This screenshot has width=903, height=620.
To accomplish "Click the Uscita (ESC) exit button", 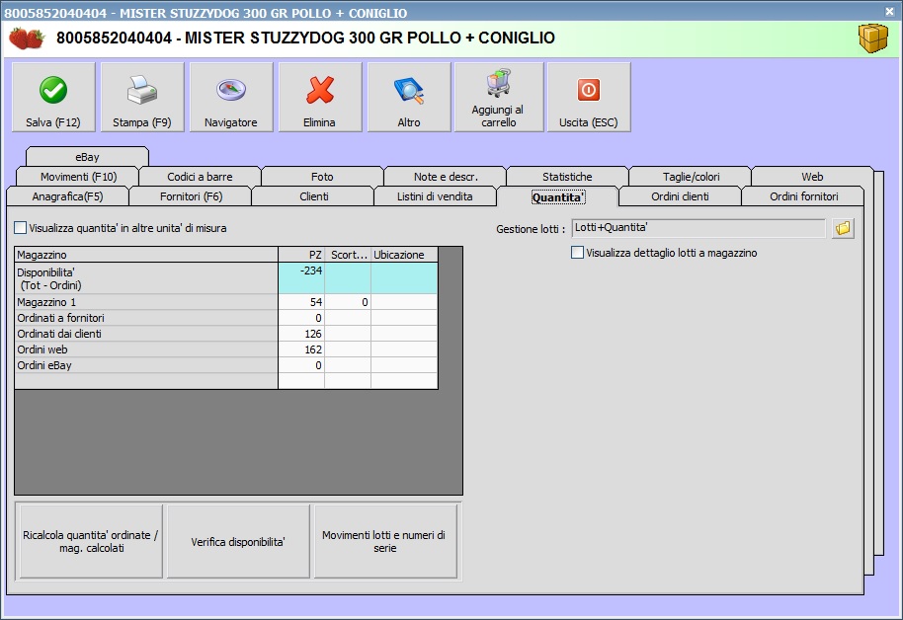I will point(589,98).
